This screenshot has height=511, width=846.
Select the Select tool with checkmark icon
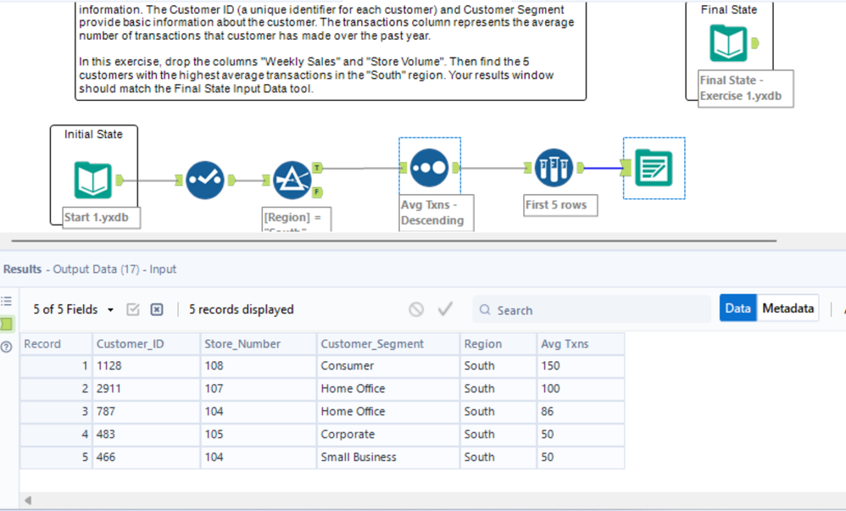pyautogui.click(x=205, y=181)
